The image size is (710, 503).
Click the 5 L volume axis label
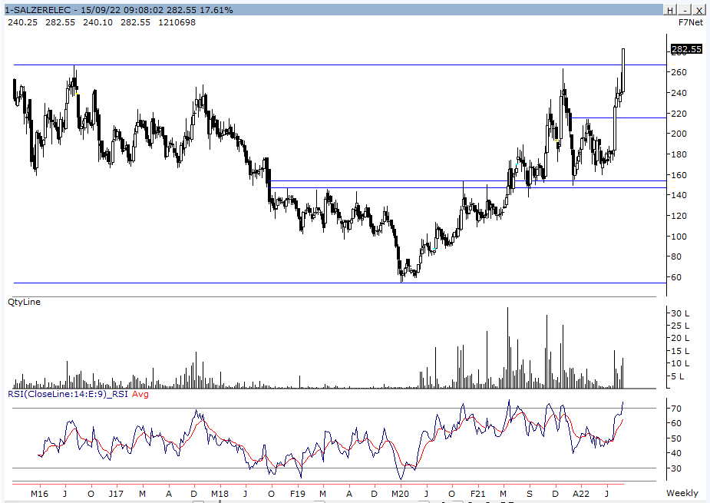pos(678,376)
